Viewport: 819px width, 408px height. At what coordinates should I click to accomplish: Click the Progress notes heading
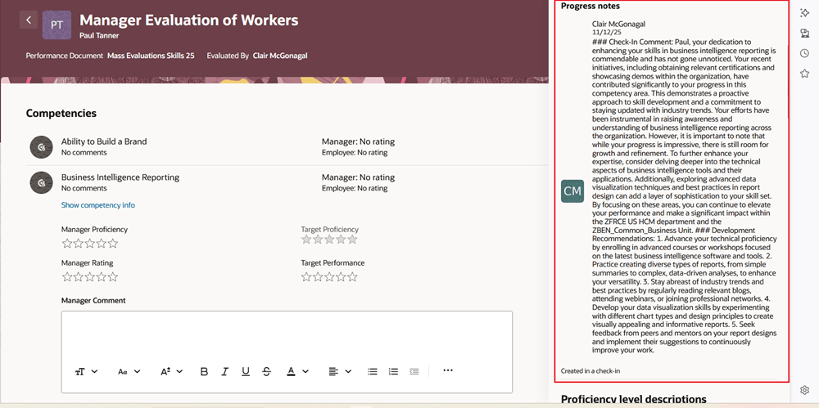pos(590,7)
